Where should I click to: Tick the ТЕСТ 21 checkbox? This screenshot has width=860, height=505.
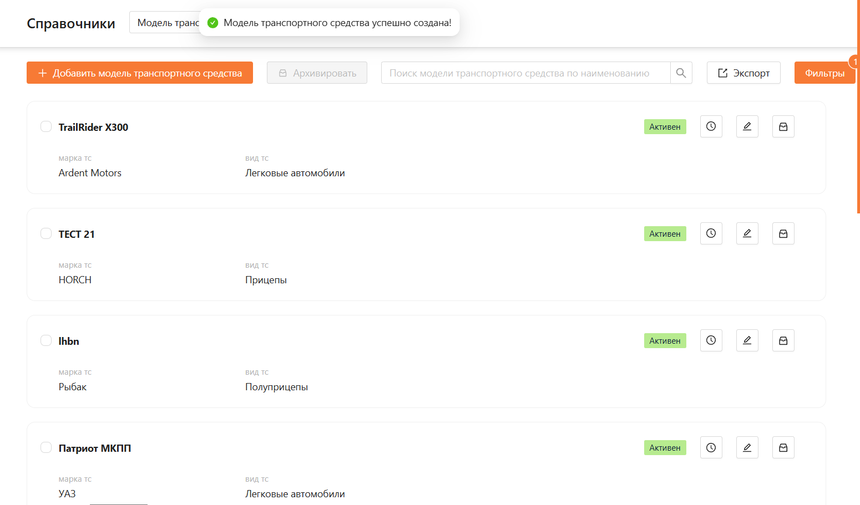(46, 233)
